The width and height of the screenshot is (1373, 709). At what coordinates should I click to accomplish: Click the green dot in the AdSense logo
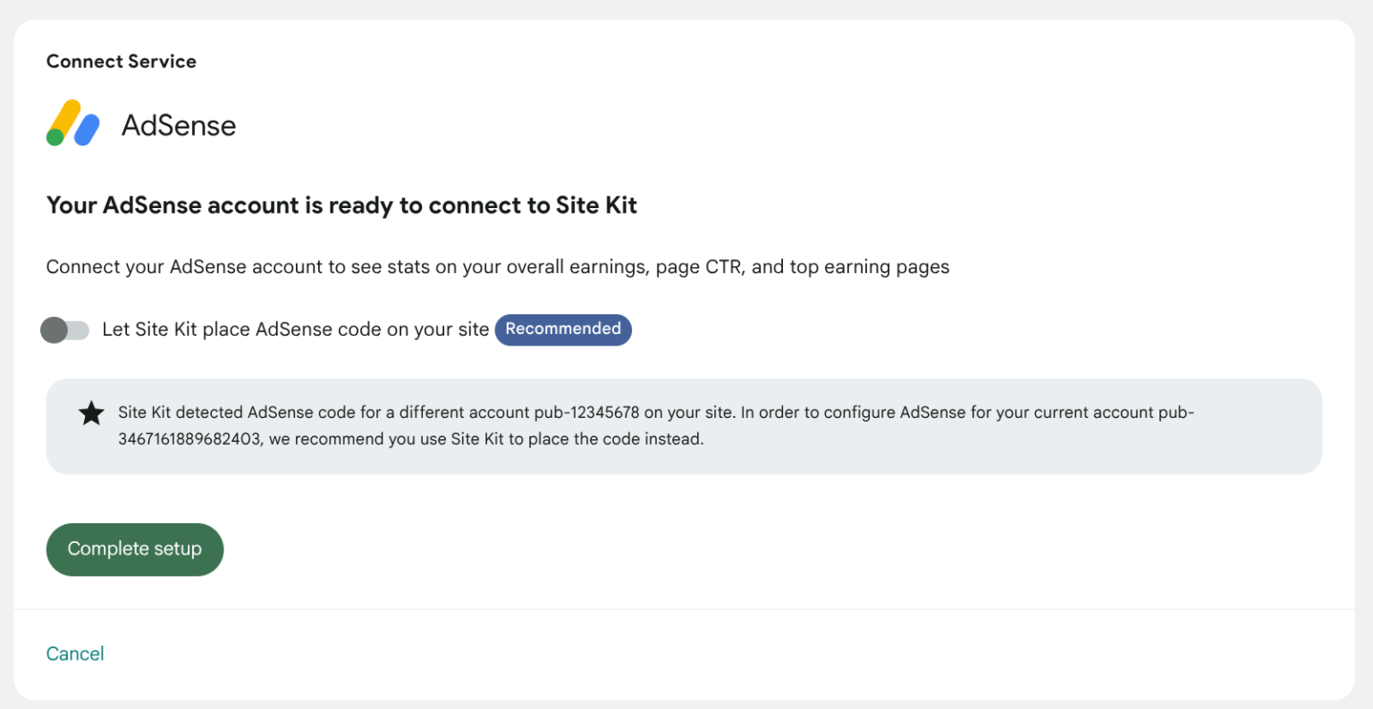(x=55, y=137)
